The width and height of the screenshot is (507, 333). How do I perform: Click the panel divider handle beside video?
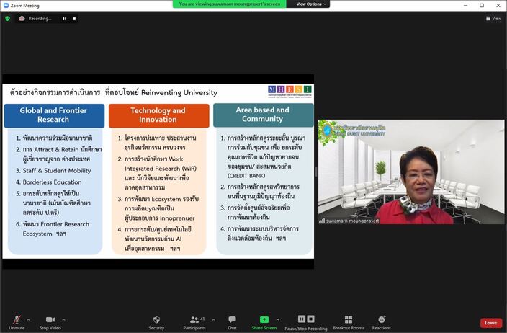(x=316, y=172)
